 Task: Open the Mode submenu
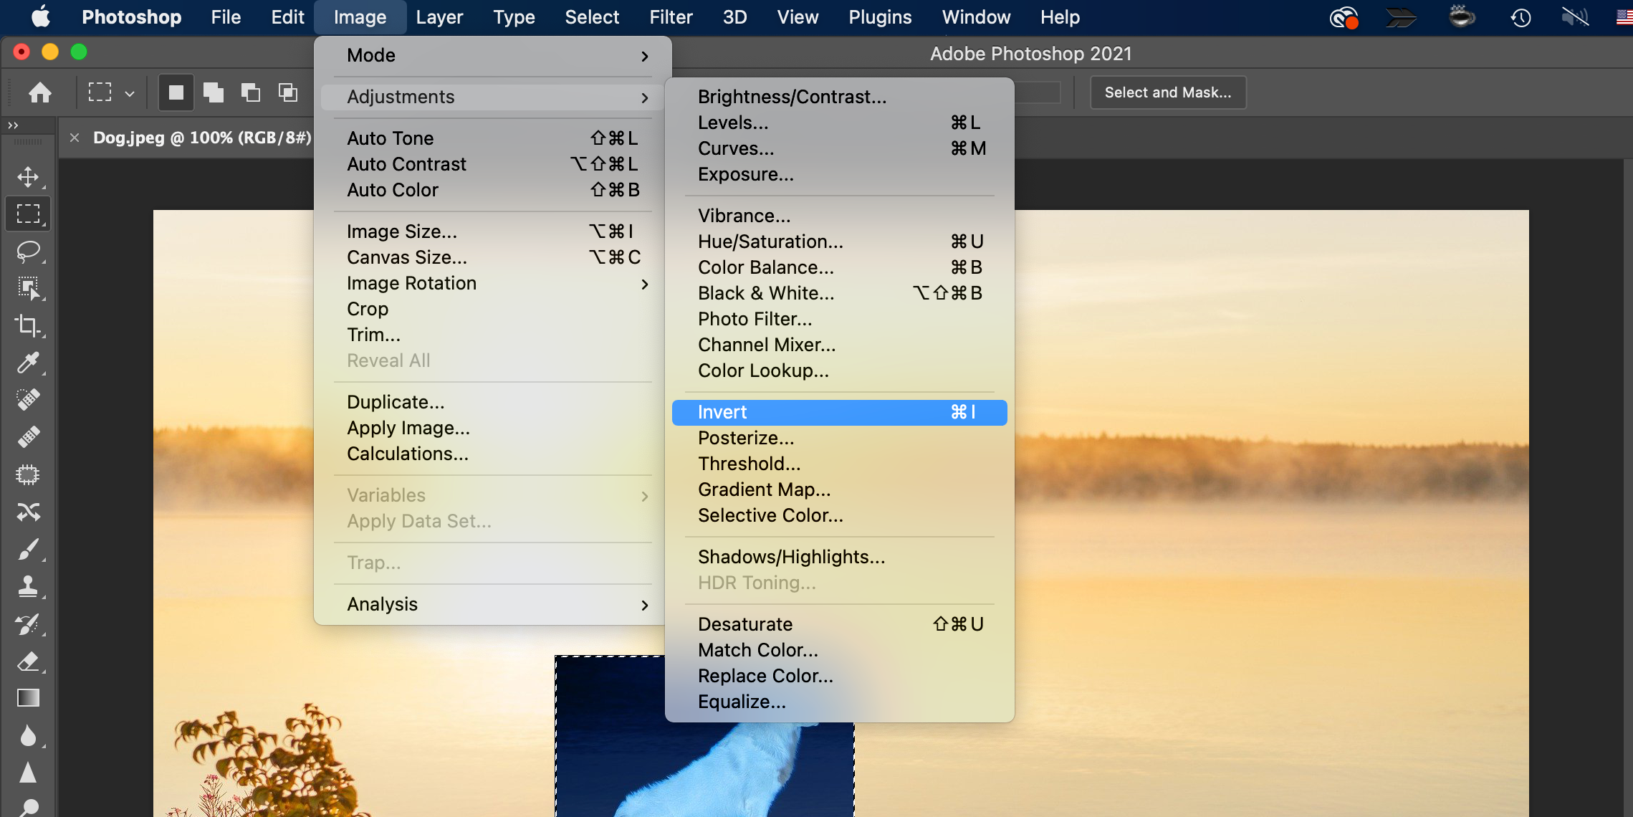coord(370,54)
